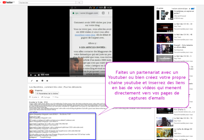204x140 pixels.
Task: Click monétiser votre blog link in video
Action: coord(85,35)
